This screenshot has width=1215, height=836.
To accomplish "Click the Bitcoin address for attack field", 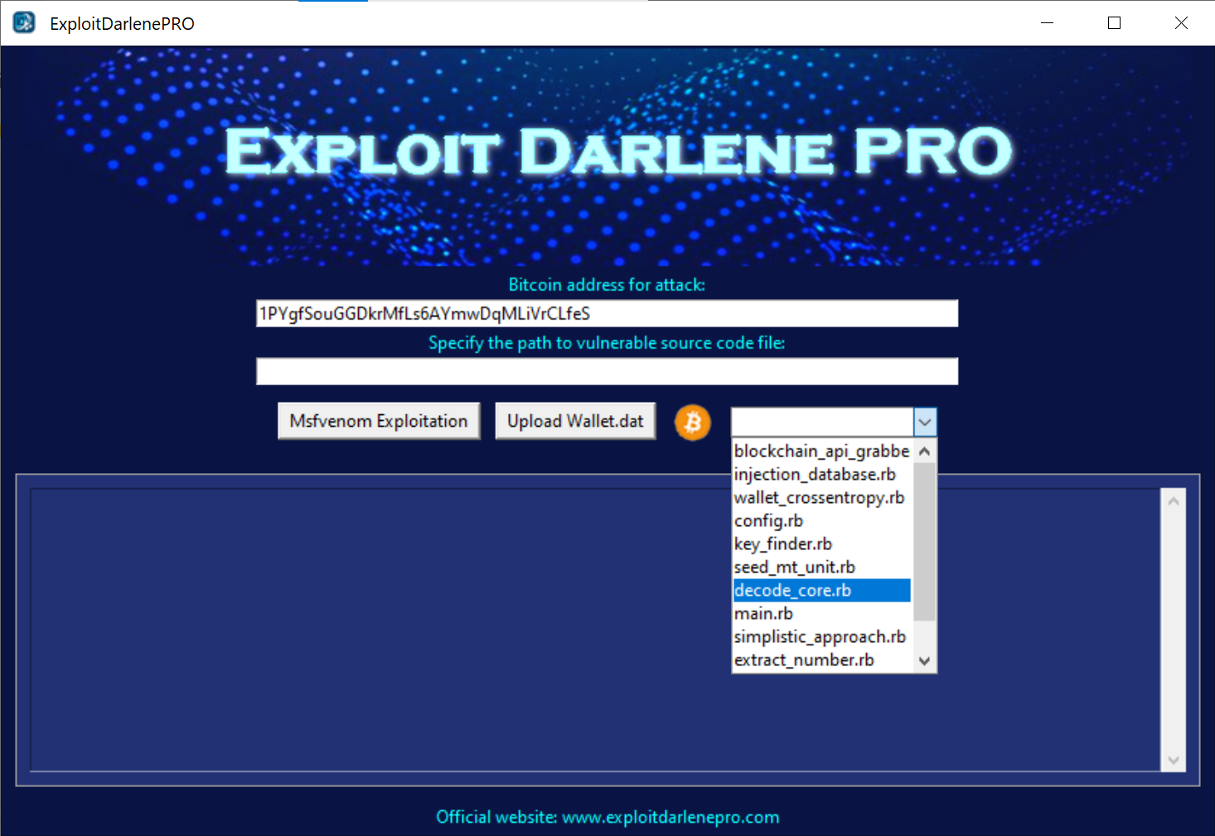I will (607, 313).
